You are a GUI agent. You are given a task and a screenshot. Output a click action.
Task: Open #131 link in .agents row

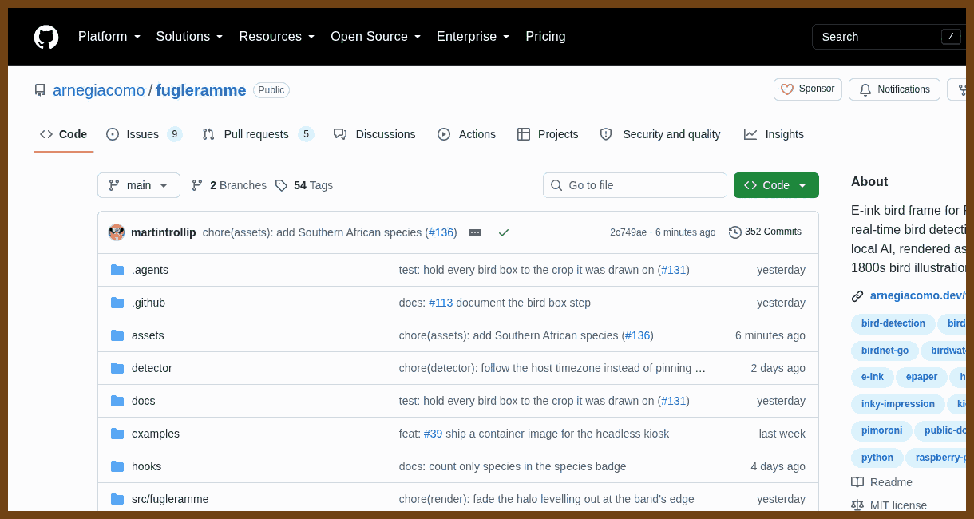click(x=673, y=270)
